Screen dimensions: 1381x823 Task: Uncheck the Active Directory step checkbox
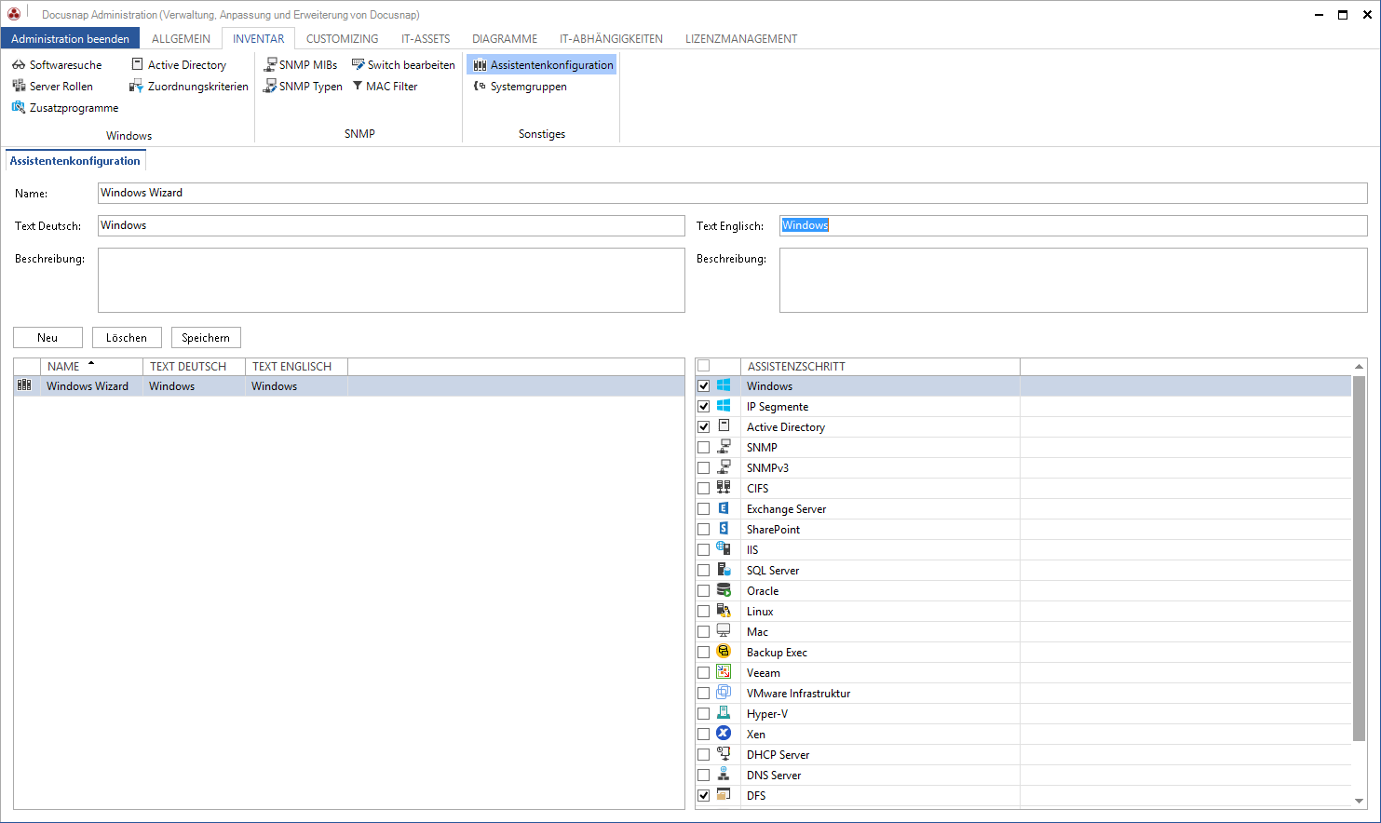point(704,426)
